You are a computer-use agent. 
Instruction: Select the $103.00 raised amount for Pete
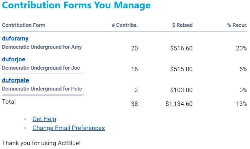(x=181, y=90)
